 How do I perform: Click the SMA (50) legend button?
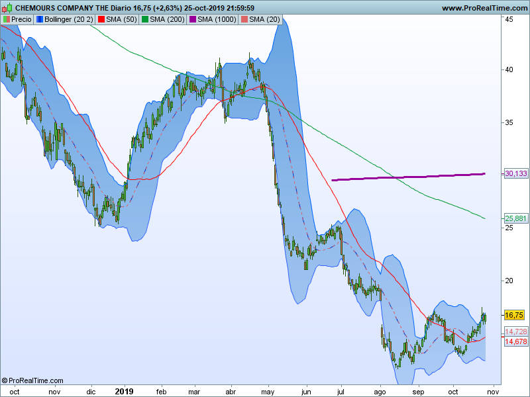117,20
